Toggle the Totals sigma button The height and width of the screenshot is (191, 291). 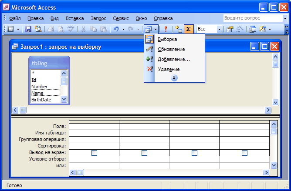(x=189, y=29)
